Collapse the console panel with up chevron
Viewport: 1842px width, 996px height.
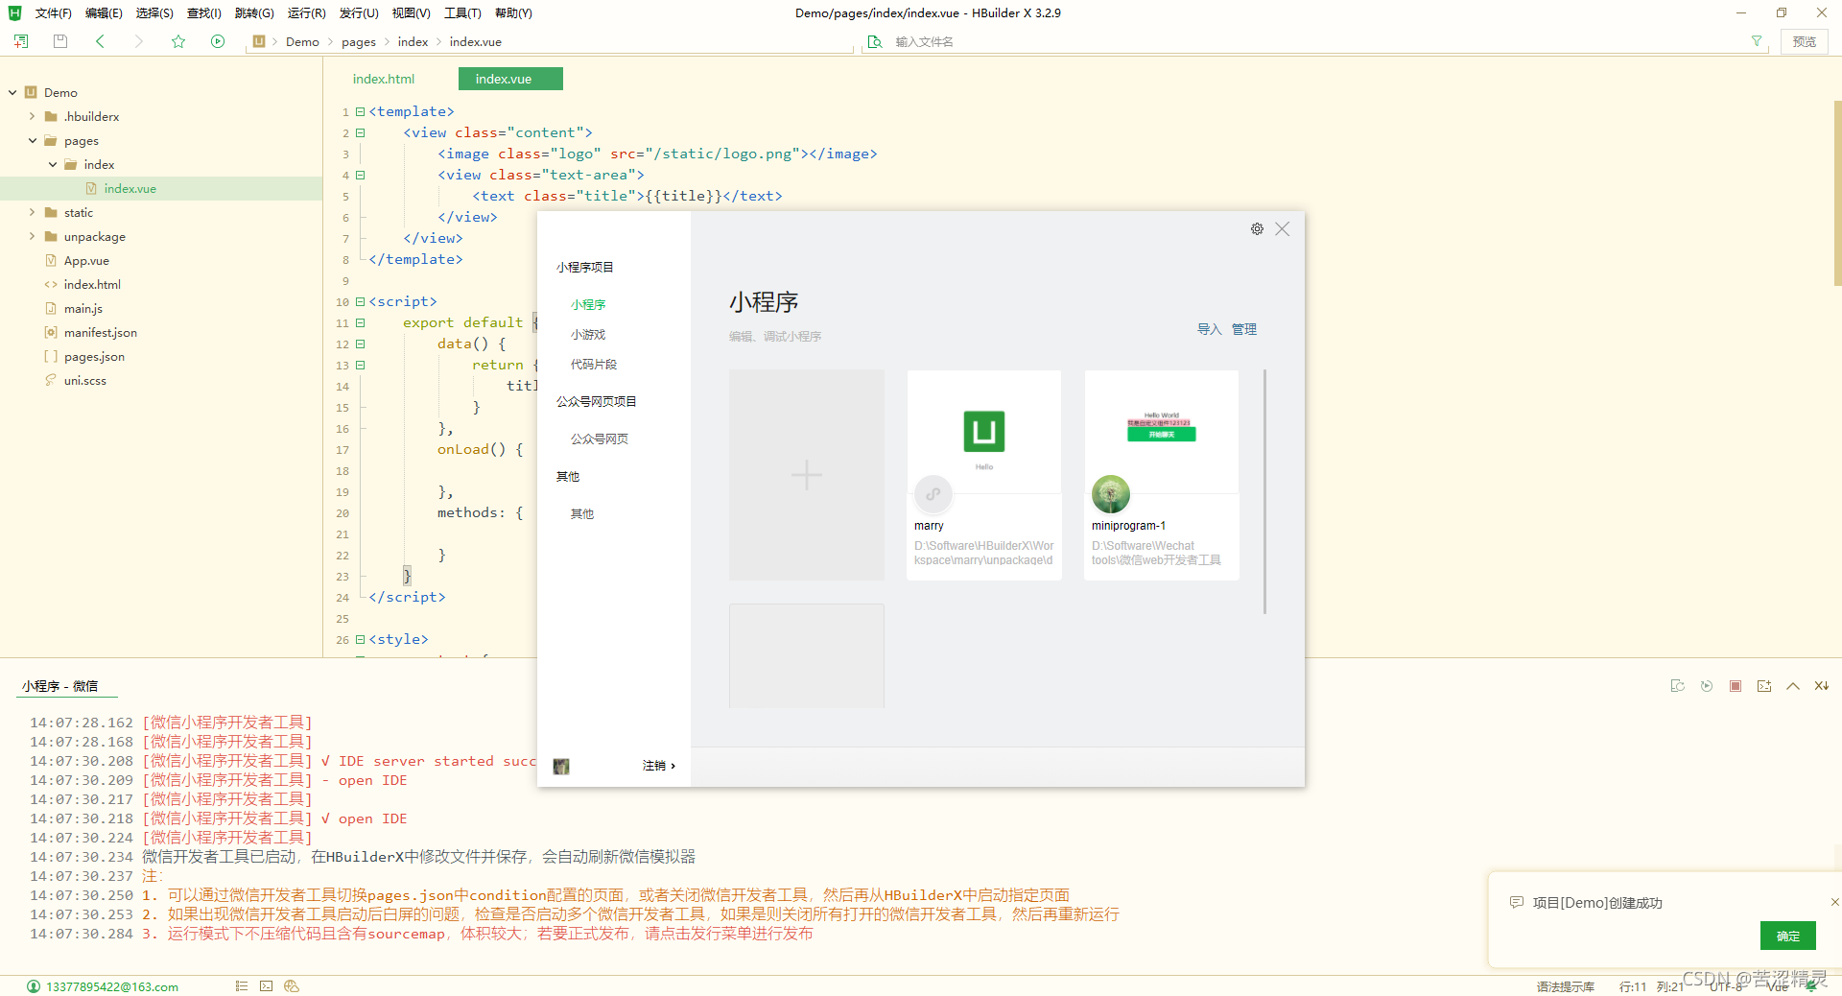click(1792, 685)
